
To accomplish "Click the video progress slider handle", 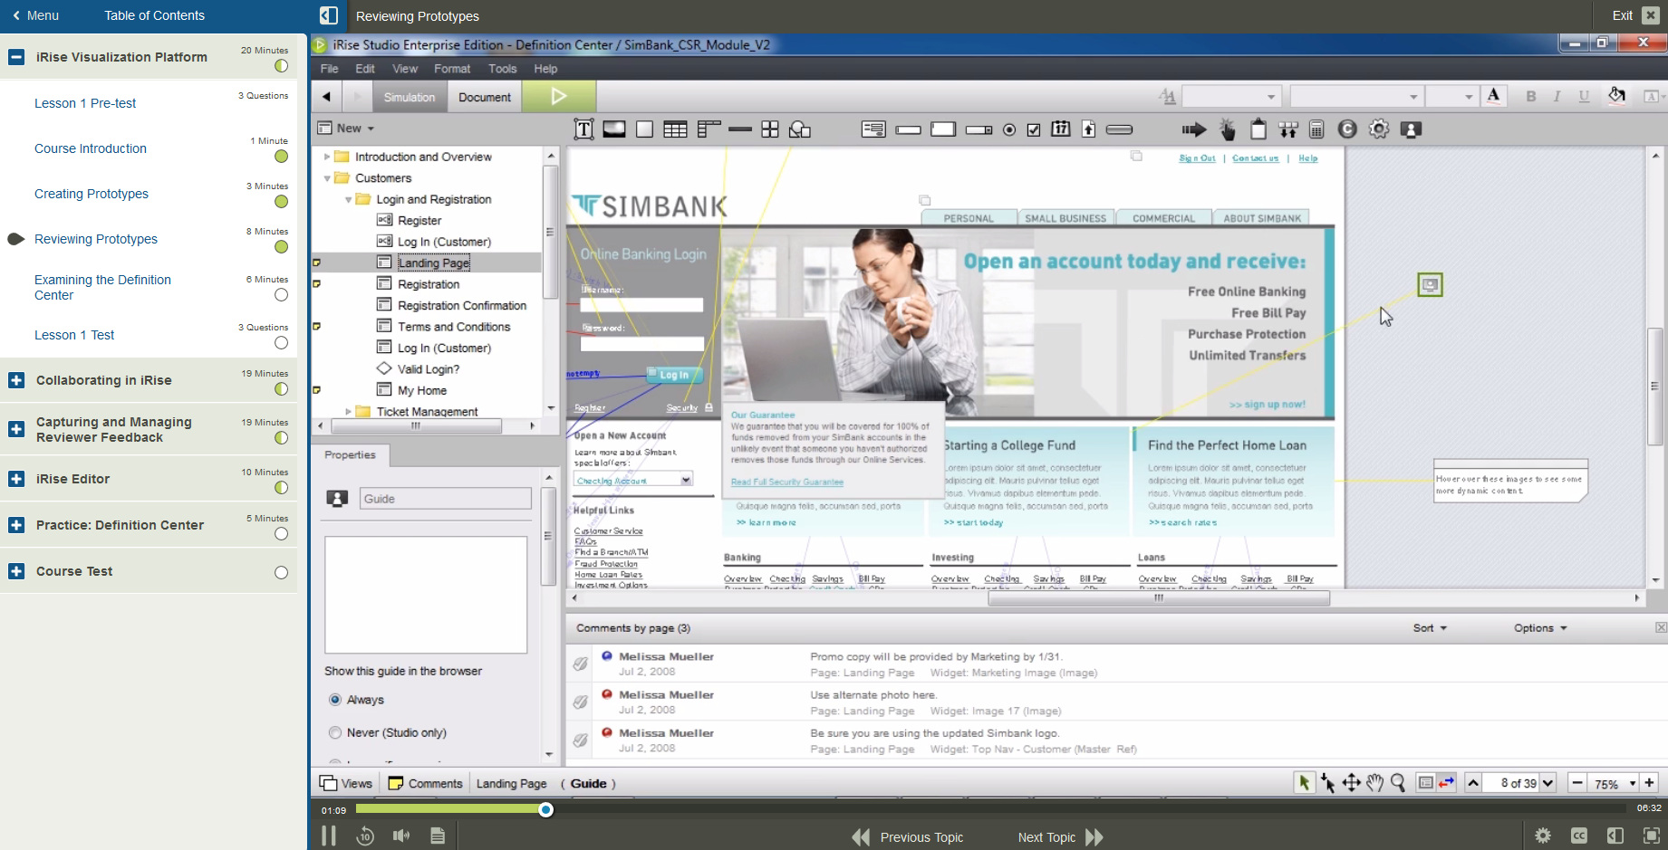I will pos(545,809).
